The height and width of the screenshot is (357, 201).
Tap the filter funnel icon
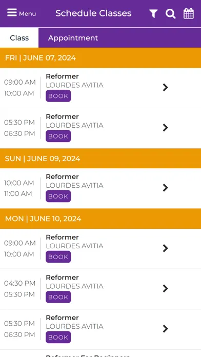pyautogui.click(x=153, y=13)
